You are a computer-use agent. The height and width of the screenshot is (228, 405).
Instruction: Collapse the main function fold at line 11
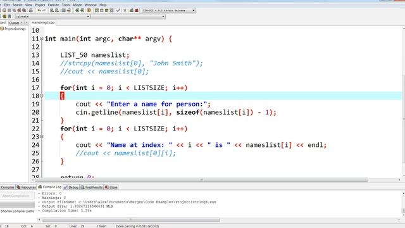pyautogui.click(x=42, y=39)
